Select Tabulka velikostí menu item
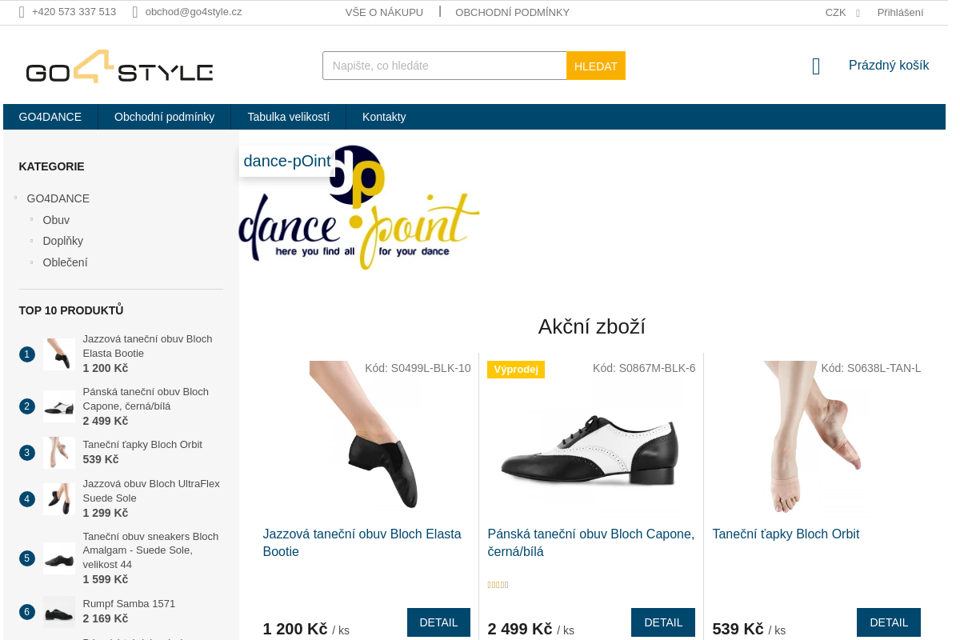Screen dimensions: 960x640 point(288,117)
